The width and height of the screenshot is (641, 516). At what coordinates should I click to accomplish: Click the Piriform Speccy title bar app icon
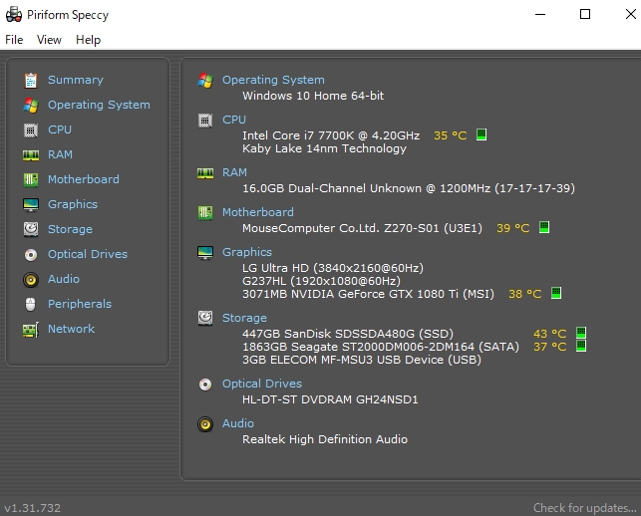tap(14, 14)
